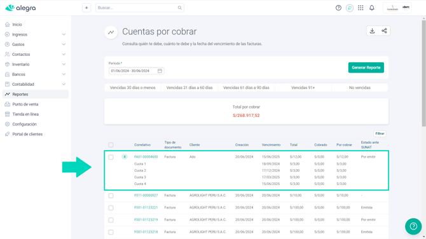Click the Inicio home icon
Viewport: 426px width, 239px height.
pos(8,24)
